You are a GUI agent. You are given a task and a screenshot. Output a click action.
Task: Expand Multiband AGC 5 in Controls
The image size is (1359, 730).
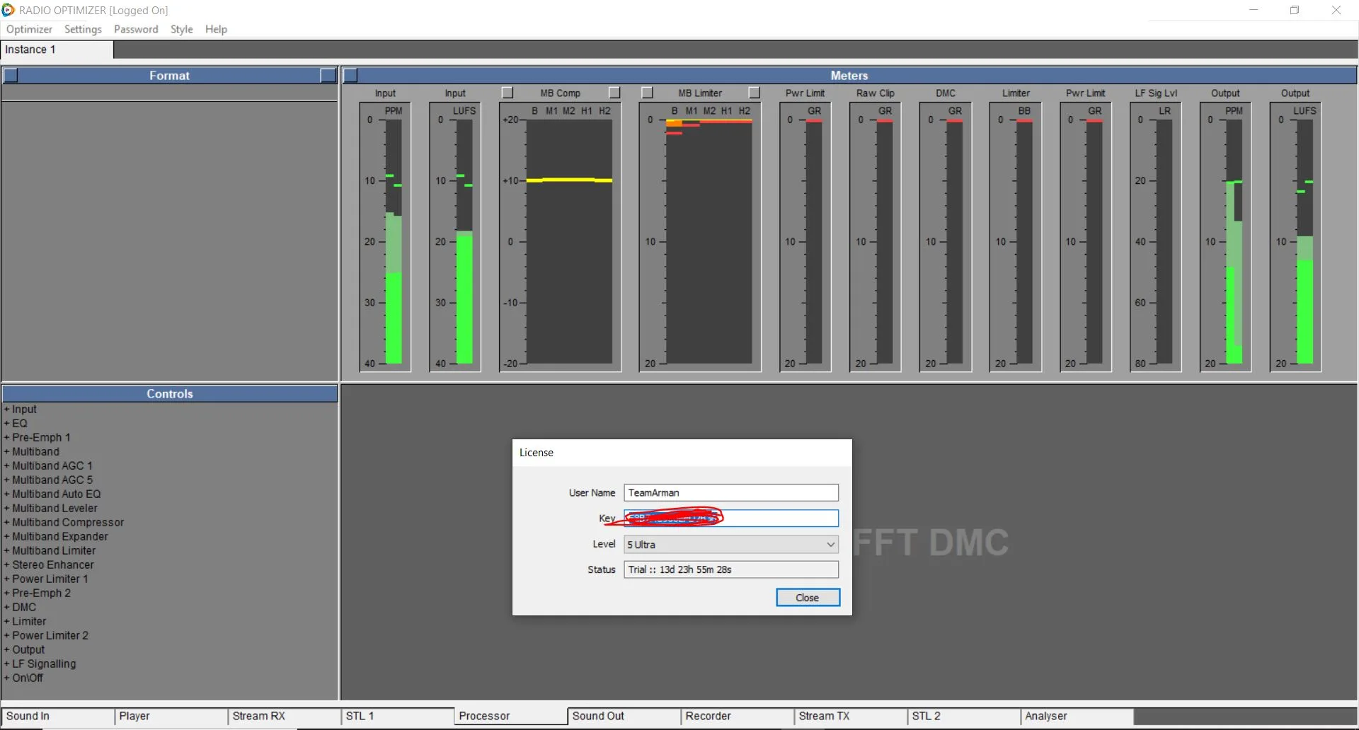(48, 480)
